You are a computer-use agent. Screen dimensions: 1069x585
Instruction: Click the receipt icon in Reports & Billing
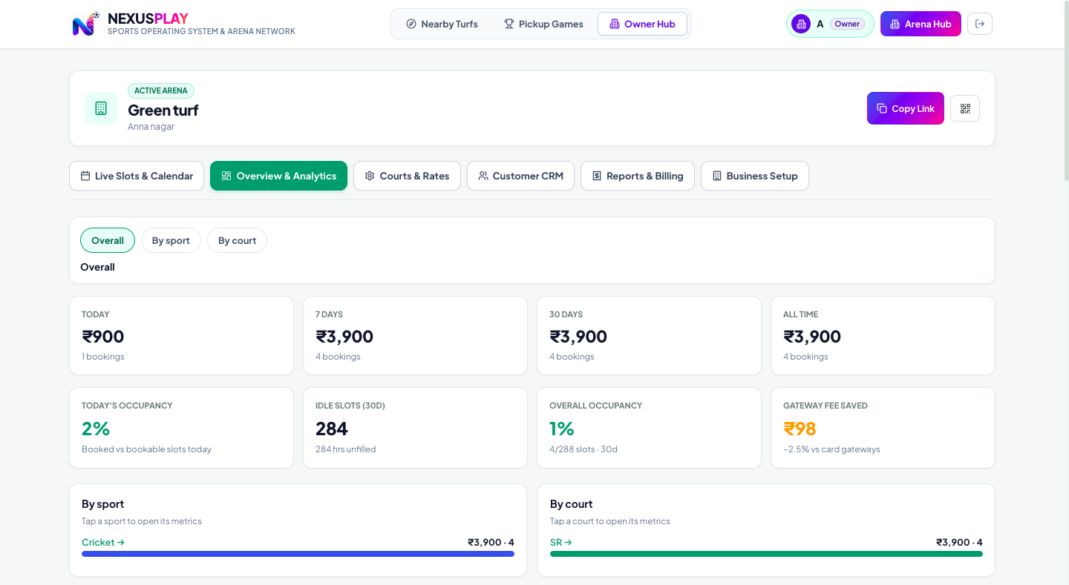point(597,176)
